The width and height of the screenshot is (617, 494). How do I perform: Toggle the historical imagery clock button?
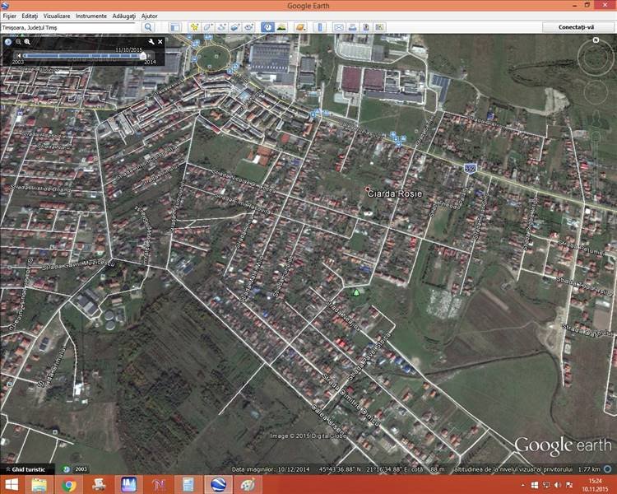267,27
